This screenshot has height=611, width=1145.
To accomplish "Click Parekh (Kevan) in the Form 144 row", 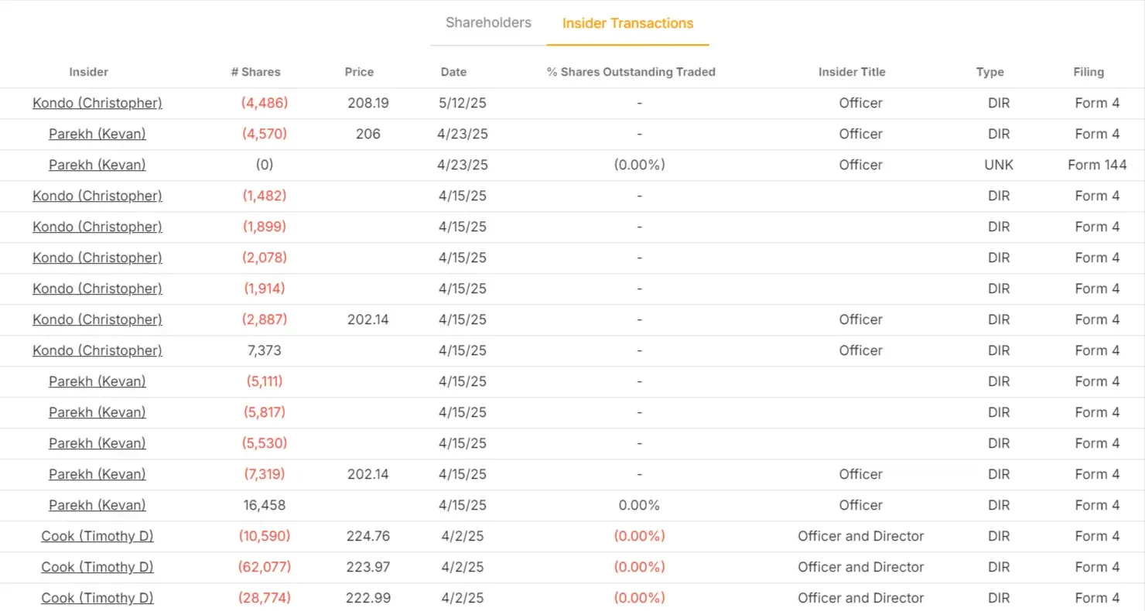I will [97, 165].
